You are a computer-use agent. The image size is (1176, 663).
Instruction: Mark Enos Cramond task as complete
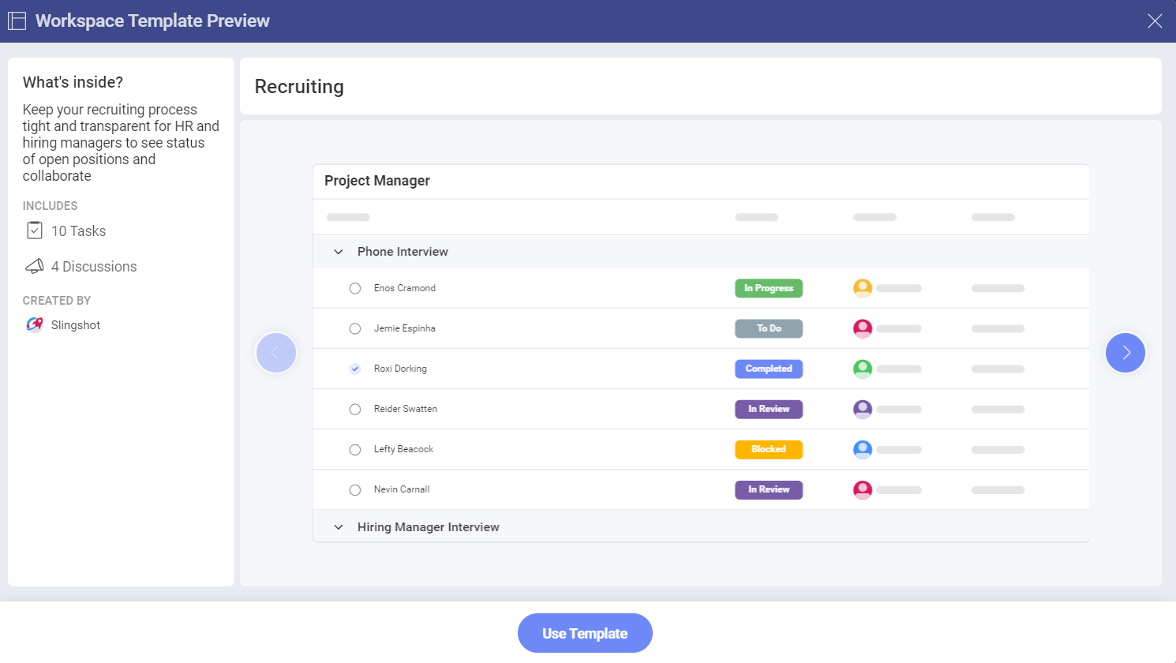(x=355, y=289)
